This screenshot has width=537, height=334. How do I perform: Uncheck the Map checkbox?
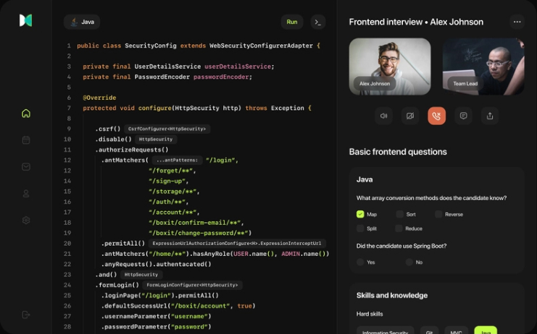click(360, 214)
